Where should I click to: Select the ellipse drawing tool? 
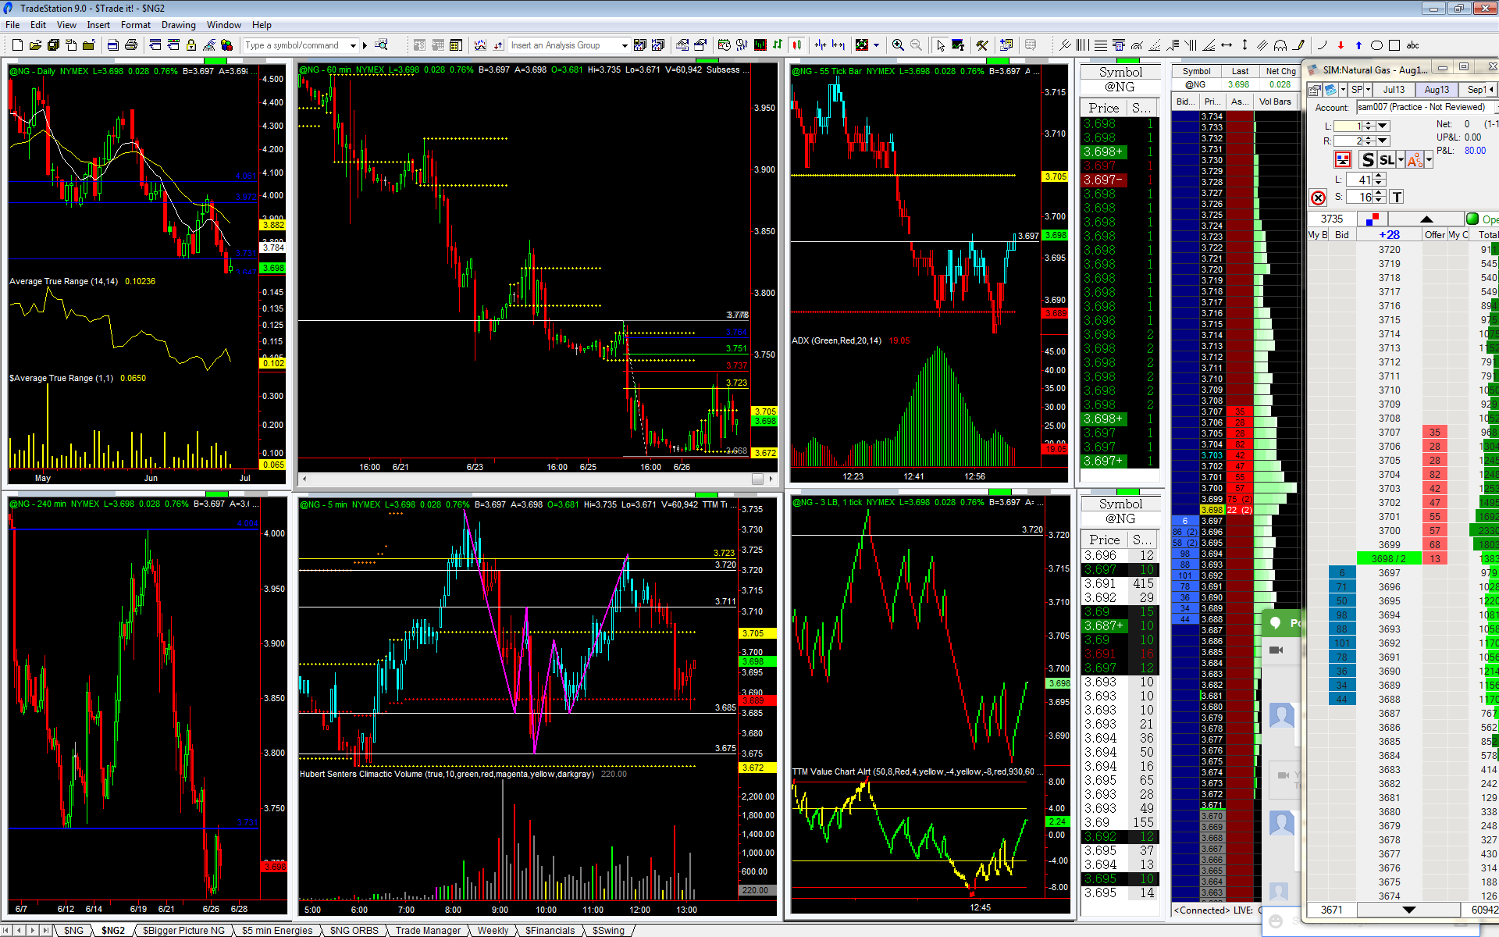point(1376,45)
